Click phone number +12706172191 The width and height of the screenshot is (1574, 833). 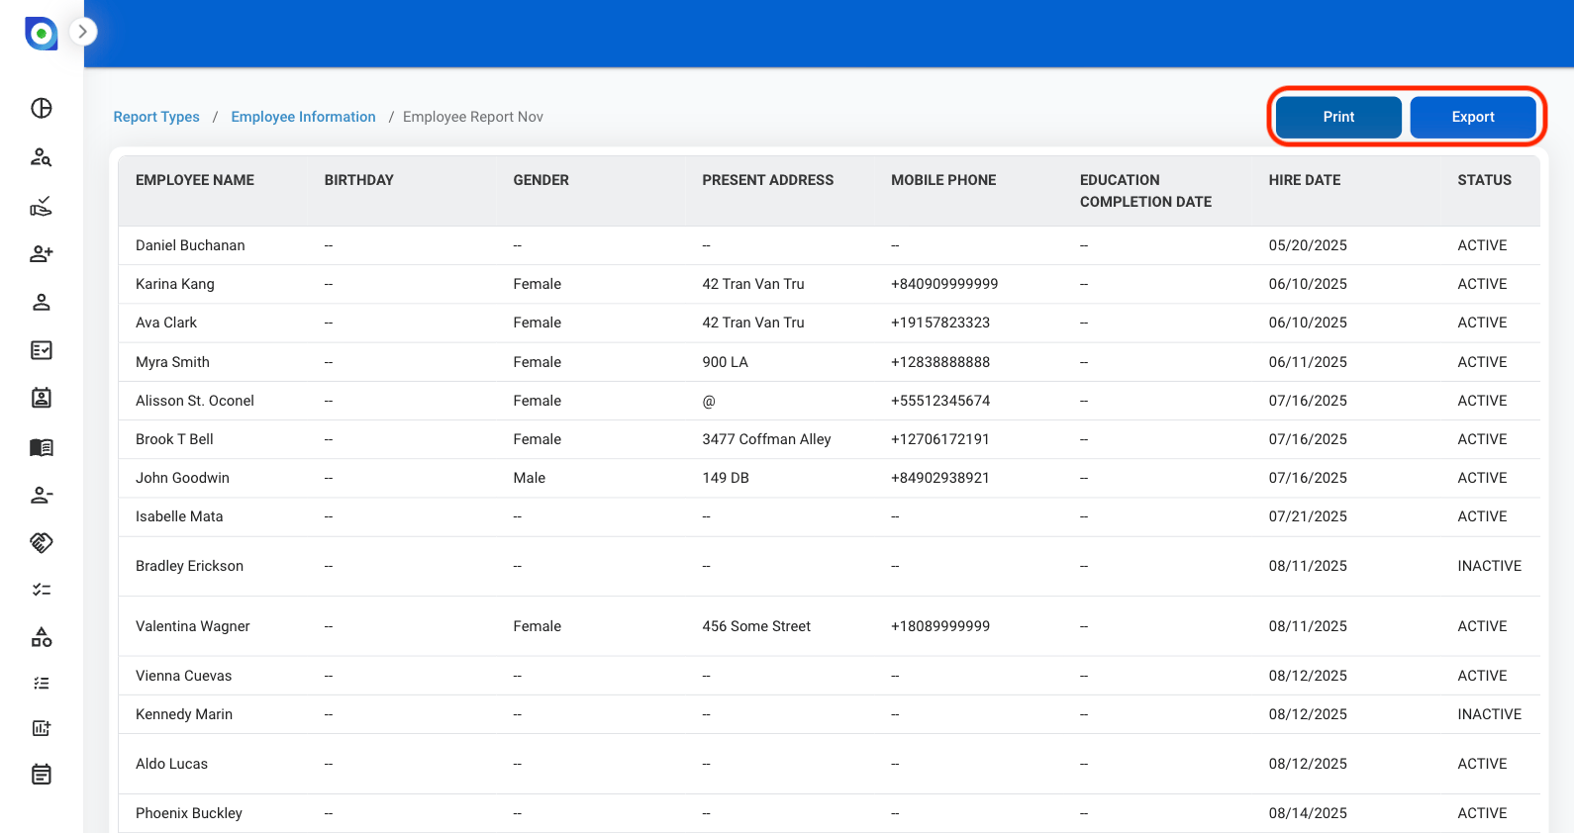[x=940, y=439]
